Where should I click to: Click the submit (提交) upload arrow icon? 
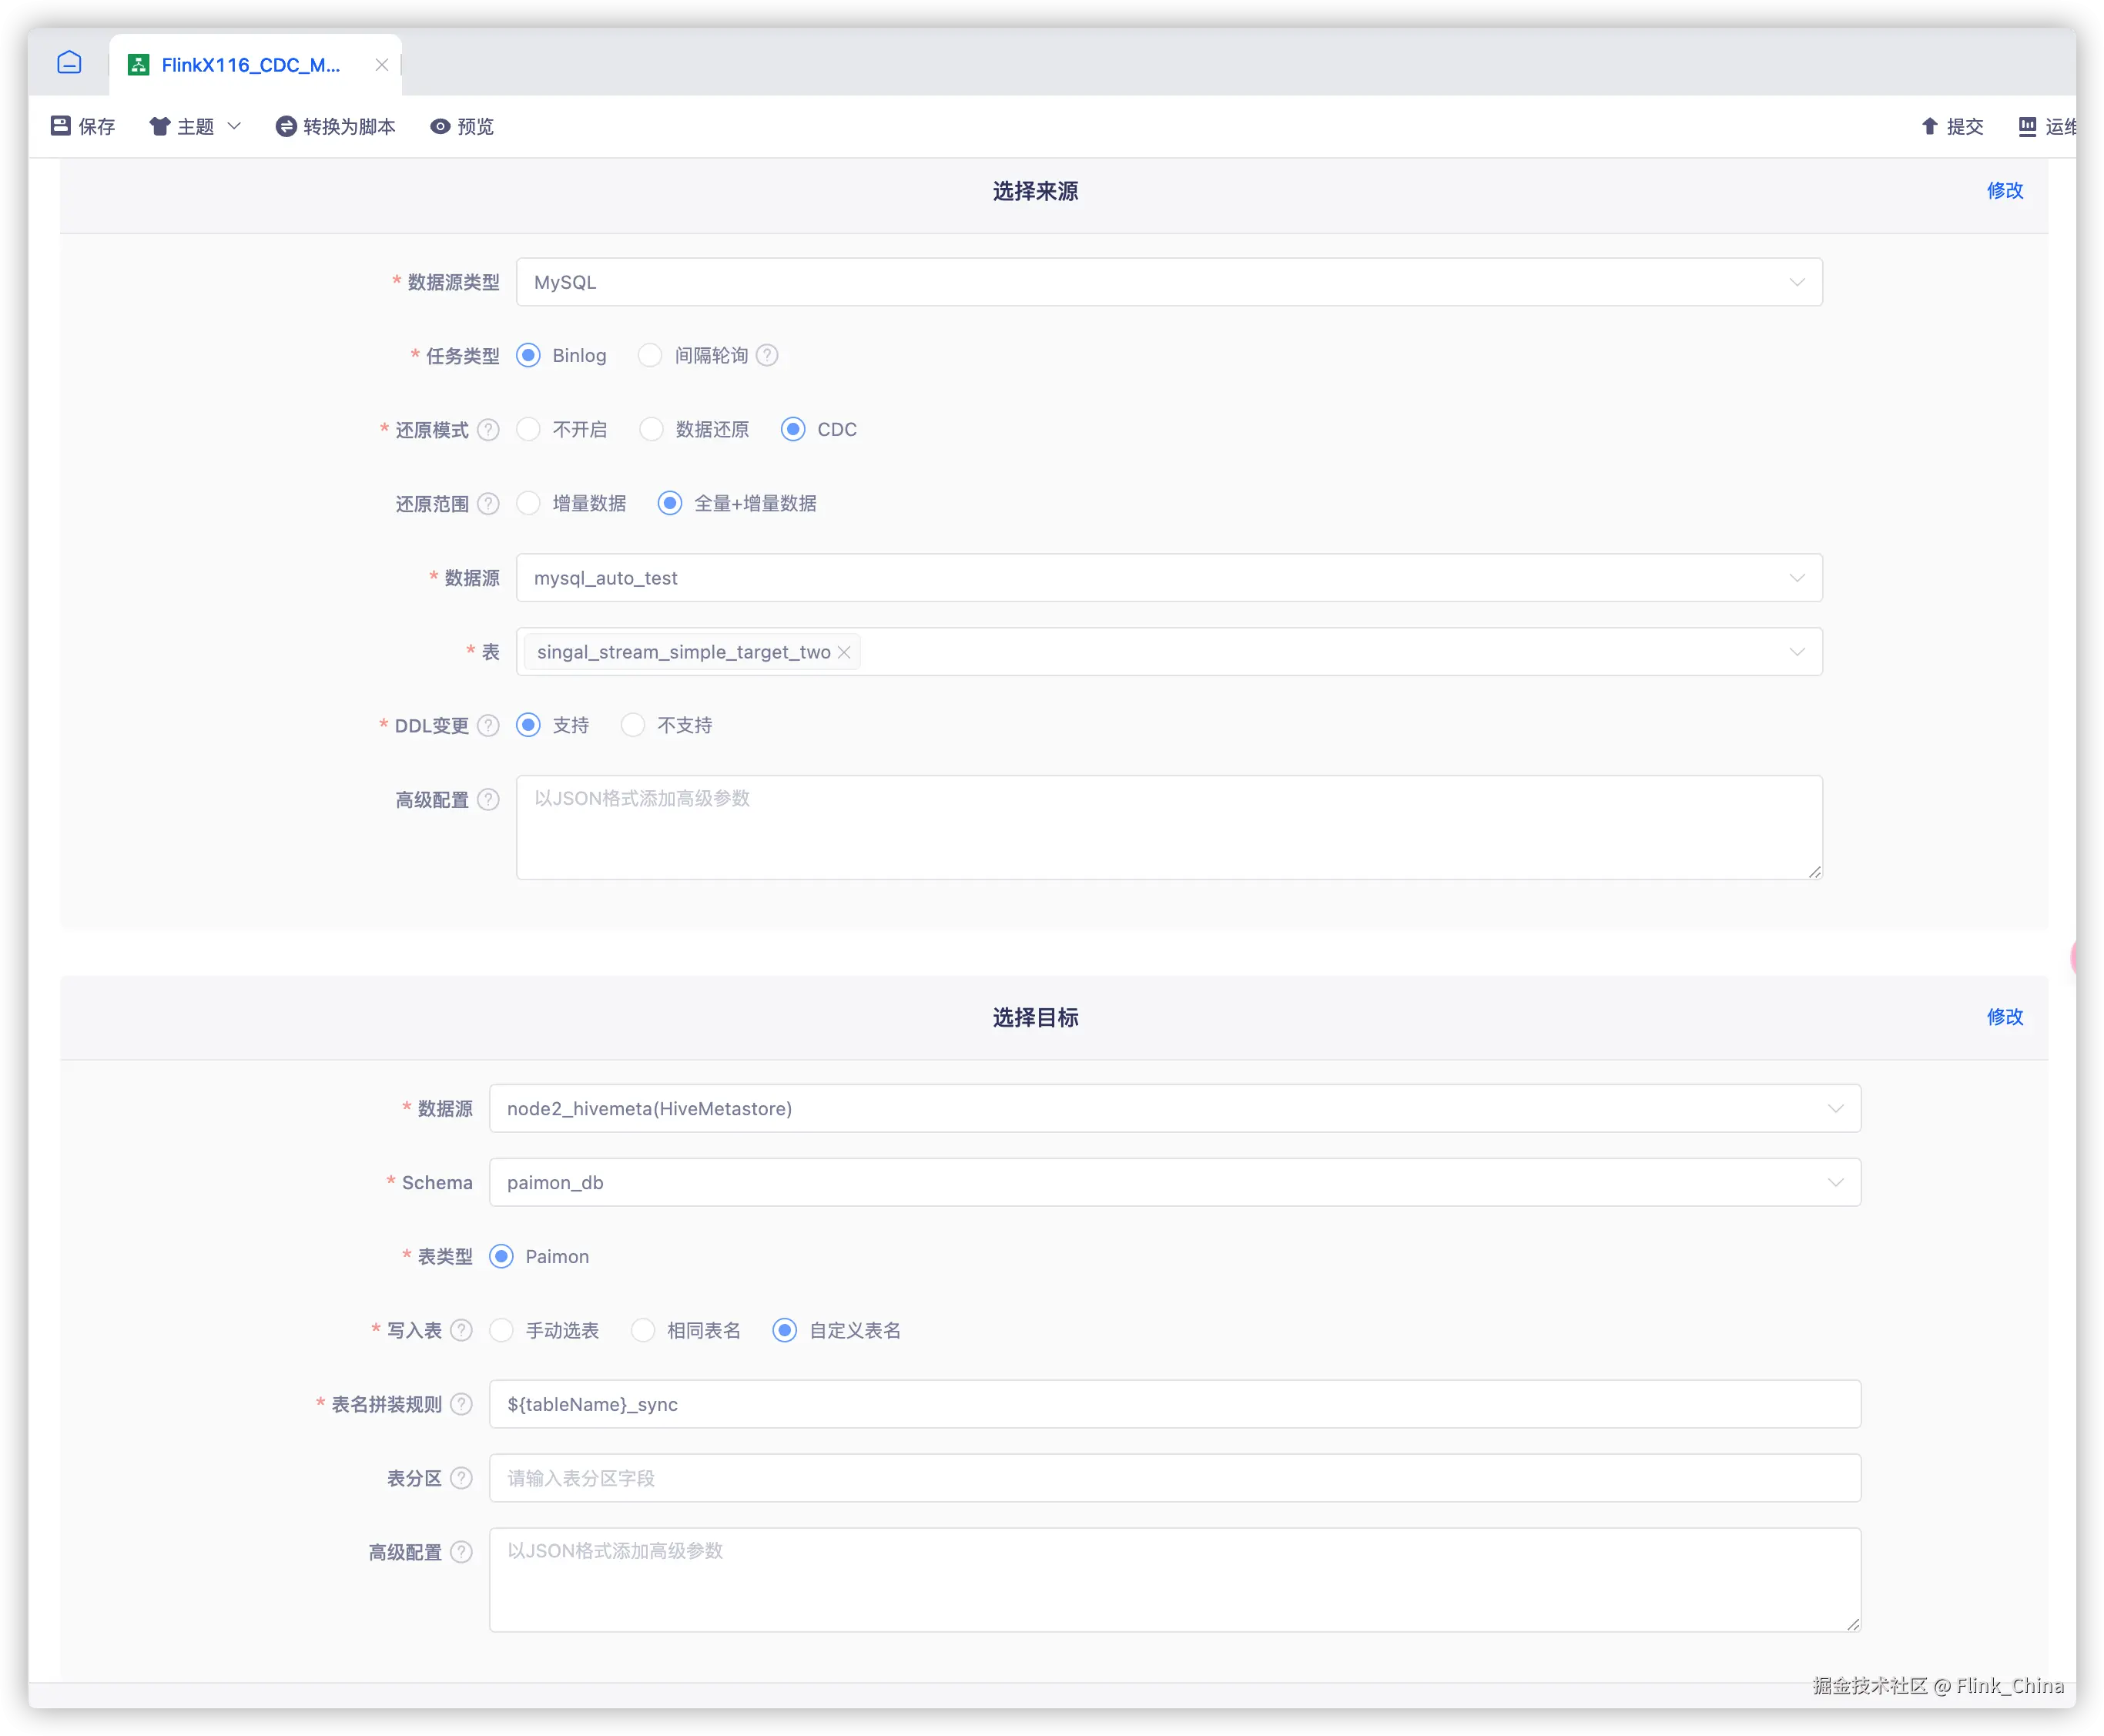point(1929,126)
